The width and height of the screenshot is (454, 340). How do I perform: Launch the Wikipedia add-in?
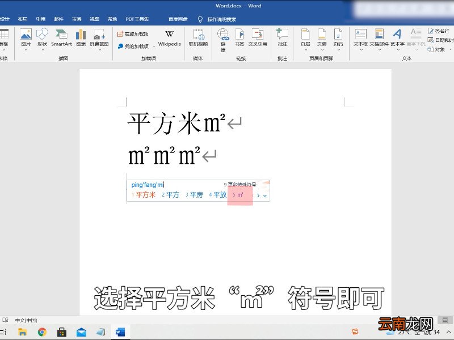coord(169,37)
